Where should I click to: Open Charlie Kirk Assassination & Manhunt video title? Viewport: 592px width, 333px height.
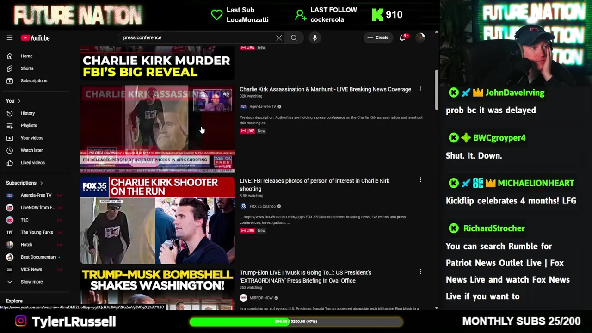(325, 89)
